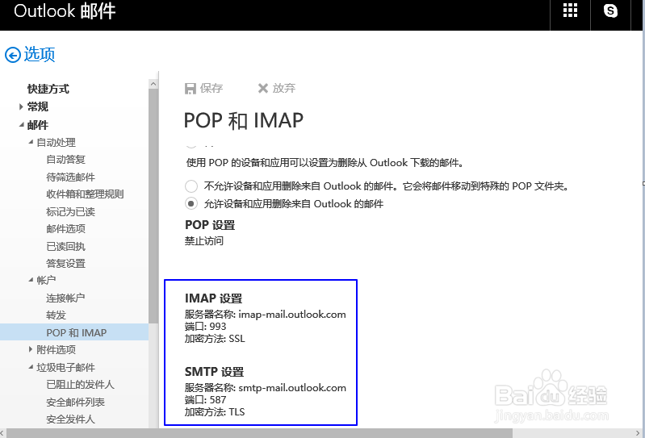Go back using the 选项 arrow icon
Screen dimensions: 645x438
point(13,55)
